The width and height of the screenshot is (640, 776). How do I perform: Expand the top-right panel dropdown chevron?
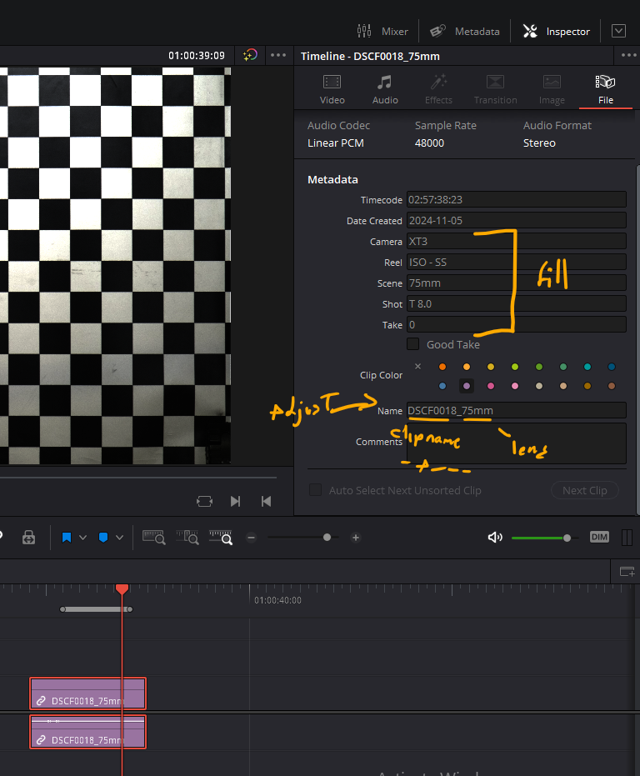618,31
